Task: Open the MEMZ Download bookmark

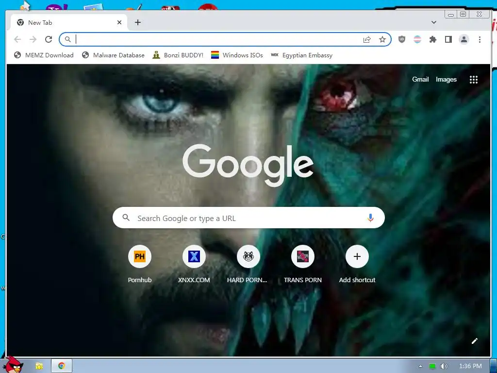Action: pos(44,55)
